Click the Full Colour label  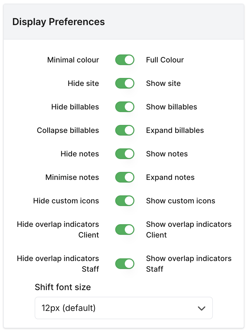click(165, 60)
